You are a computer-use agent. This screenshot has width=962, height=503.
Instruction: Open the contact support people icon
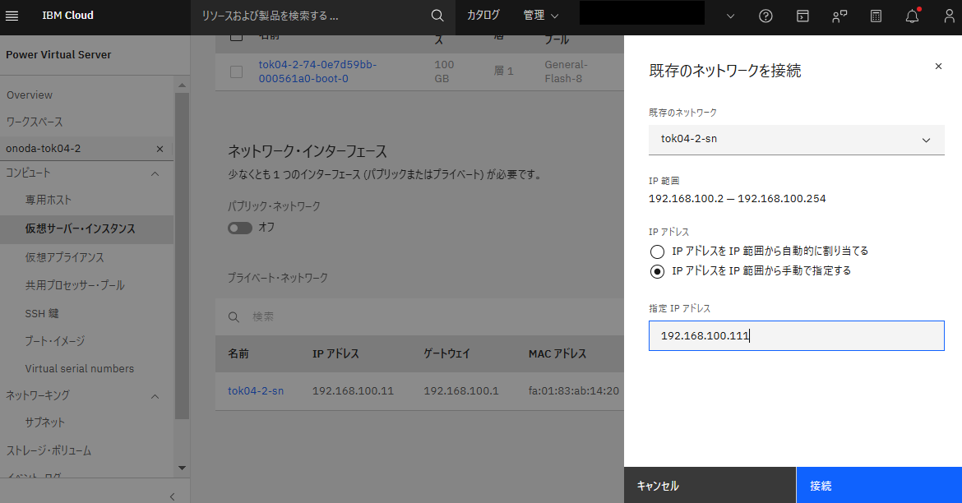click(x=839, y=16)
